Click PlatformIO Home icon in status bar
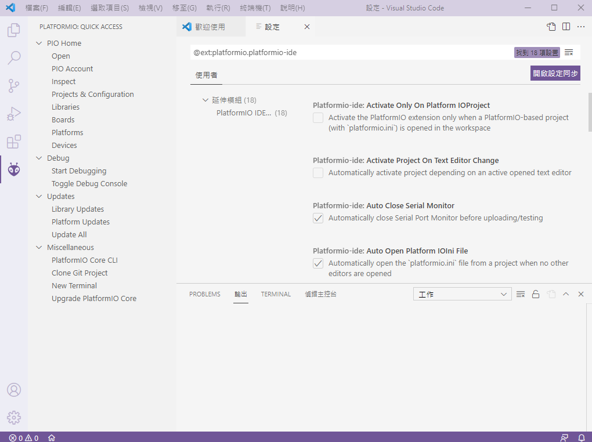The image size is (592, 442). (52, 438)
